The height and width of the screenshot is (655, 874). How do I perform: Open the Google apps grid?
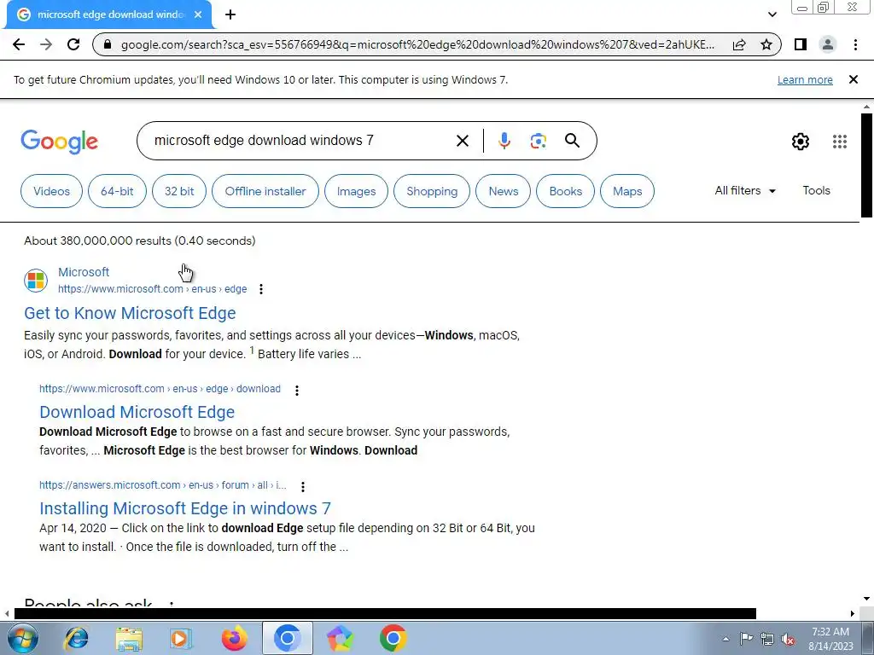click(840, 142)
